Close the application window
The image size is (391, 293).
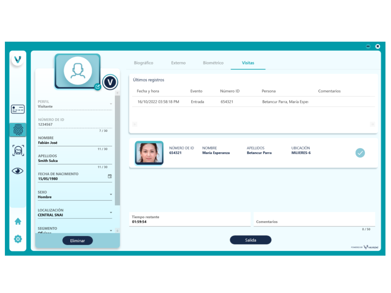tap(378, 47)
